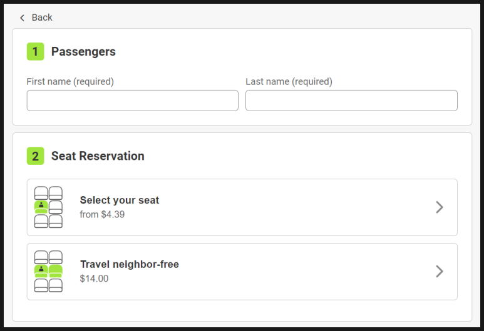
Task: Click the $14.00 neighbor-free price
Action: tap(94, 279)
